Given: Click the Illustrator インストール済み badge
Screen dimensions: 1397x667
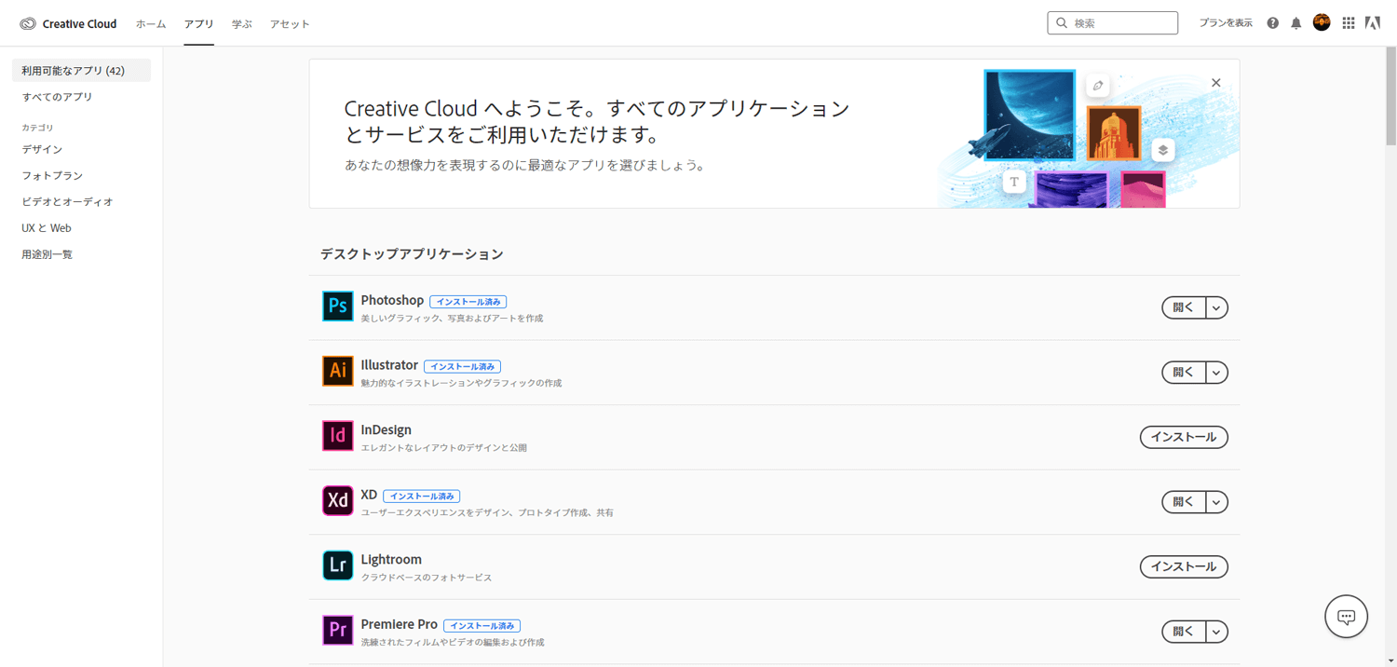Looking at the screenshot, I should coord(462,367).
